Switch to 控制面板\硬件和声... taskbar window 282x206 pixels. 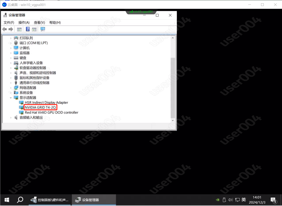(50, 200)
